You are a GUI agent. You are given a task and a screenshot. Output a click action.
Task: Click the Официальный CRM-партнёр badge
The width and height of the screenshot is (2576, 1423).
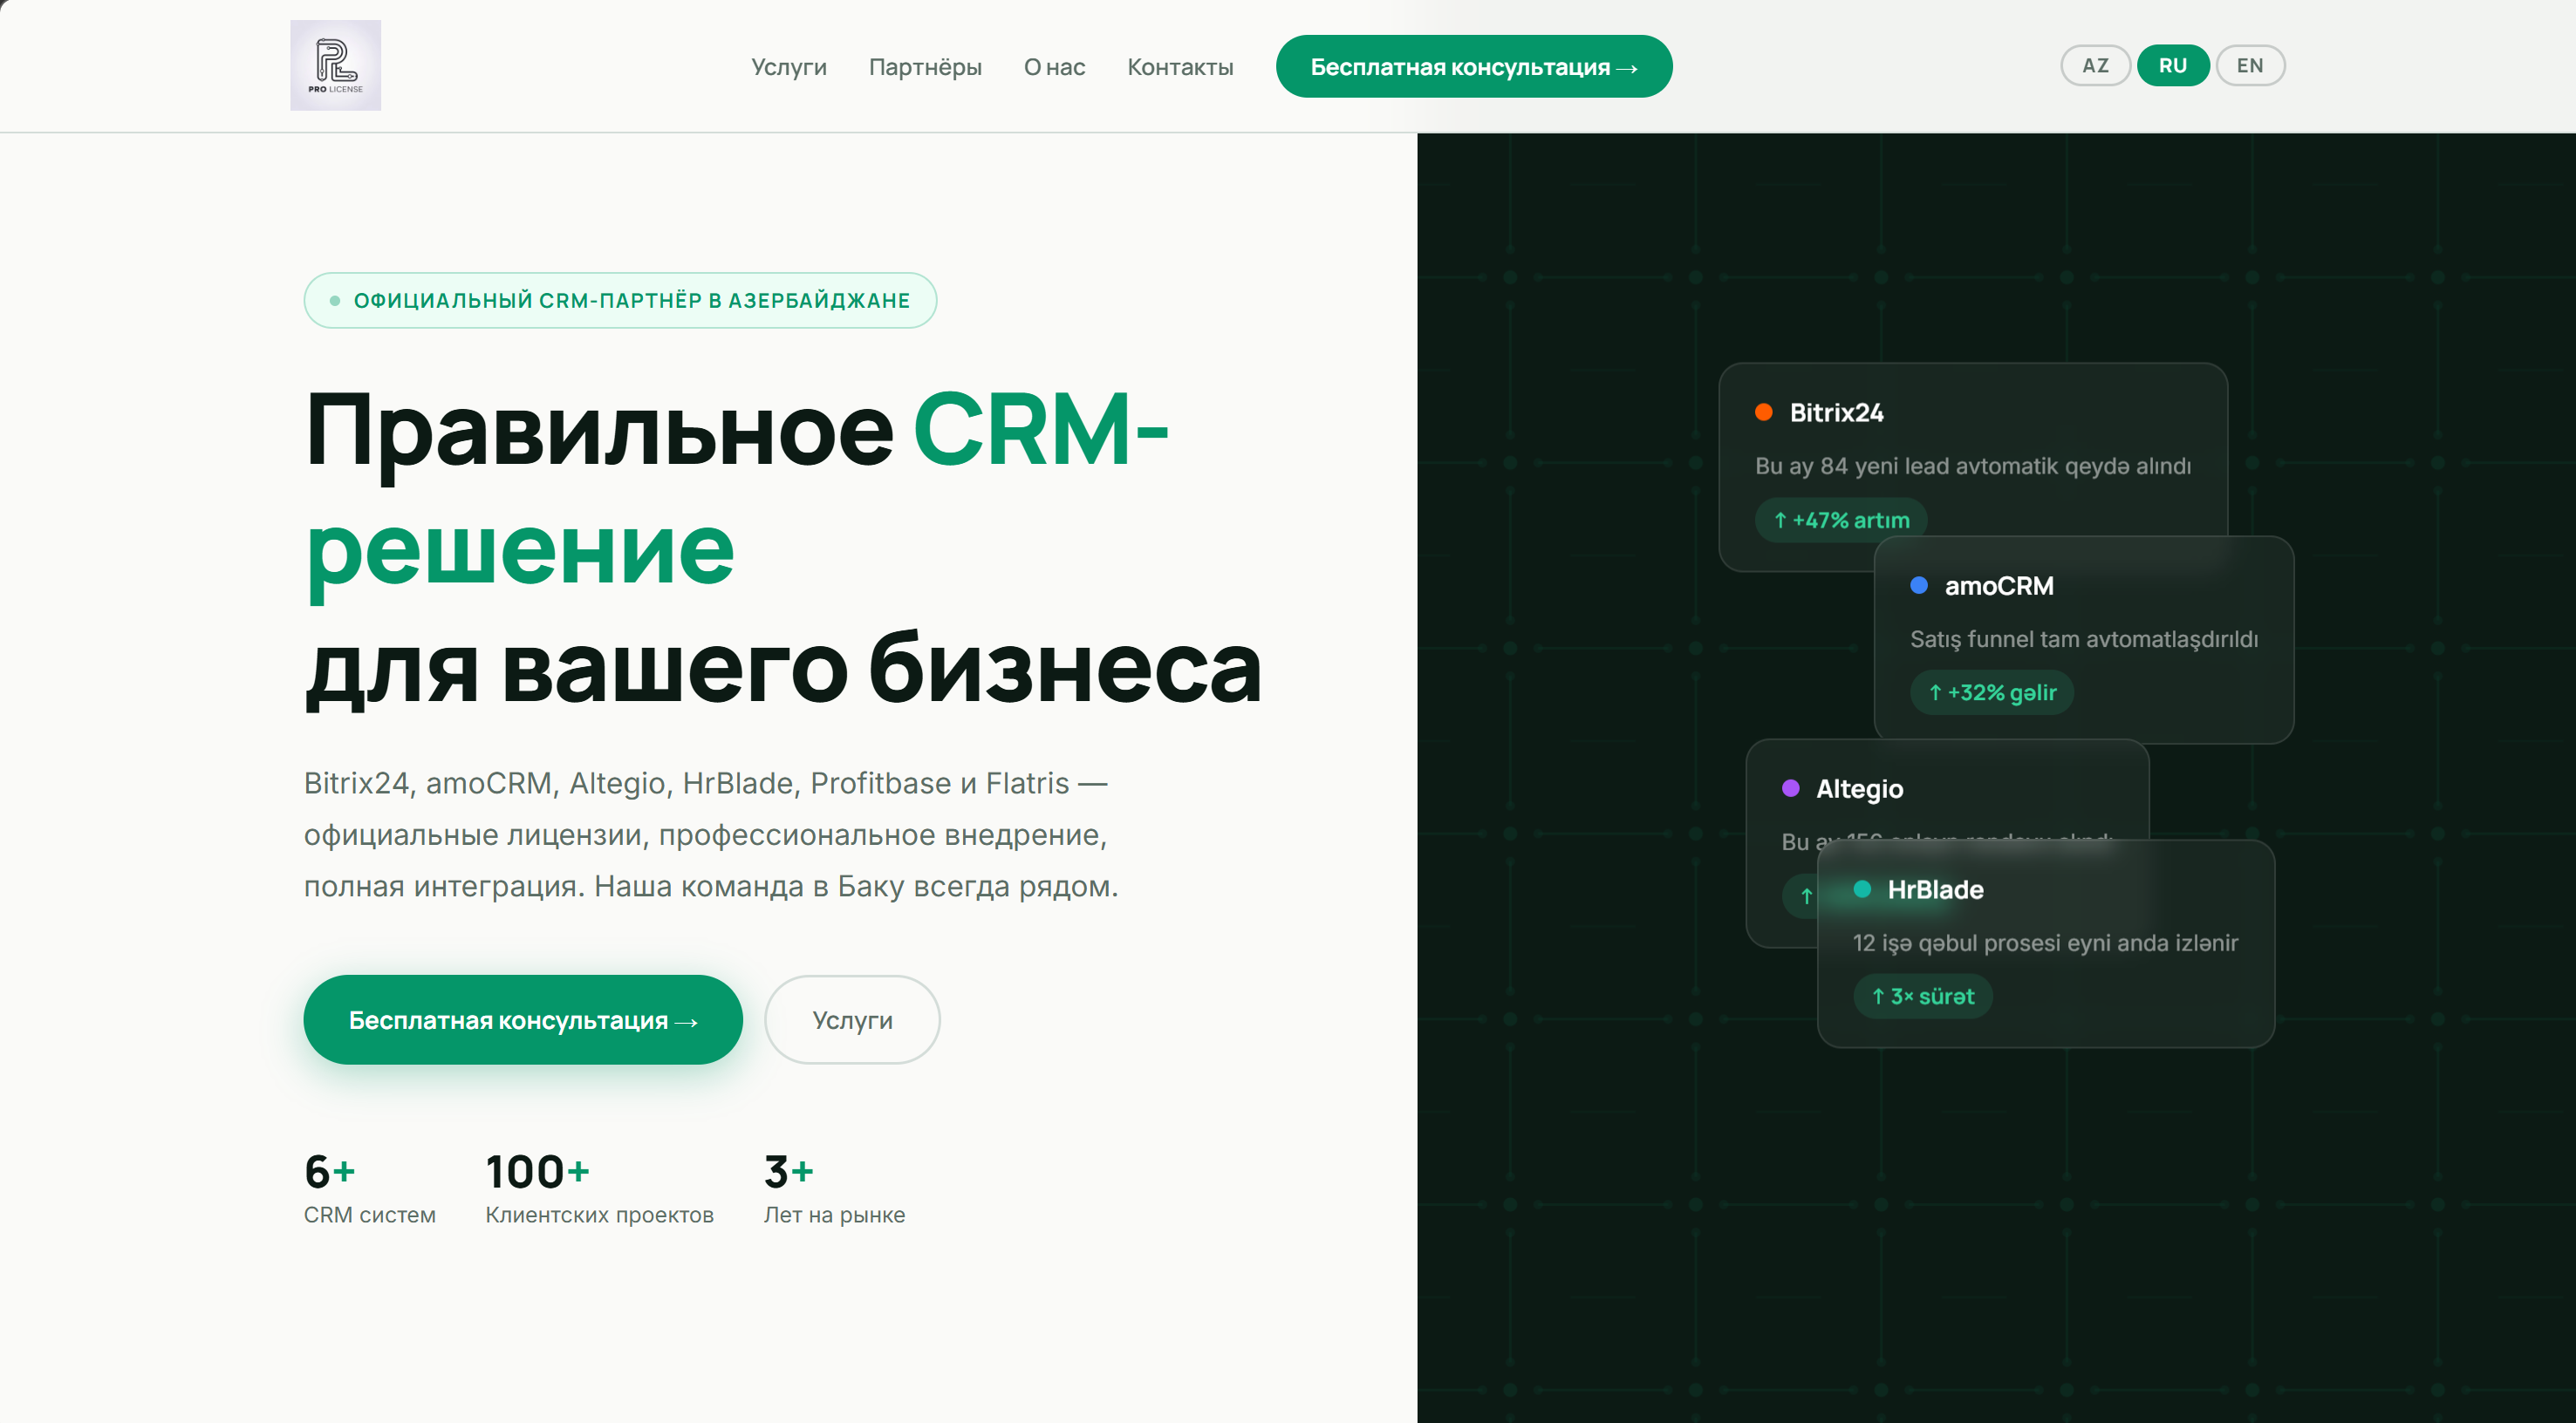pyautogui.click(x=620, y=301)
